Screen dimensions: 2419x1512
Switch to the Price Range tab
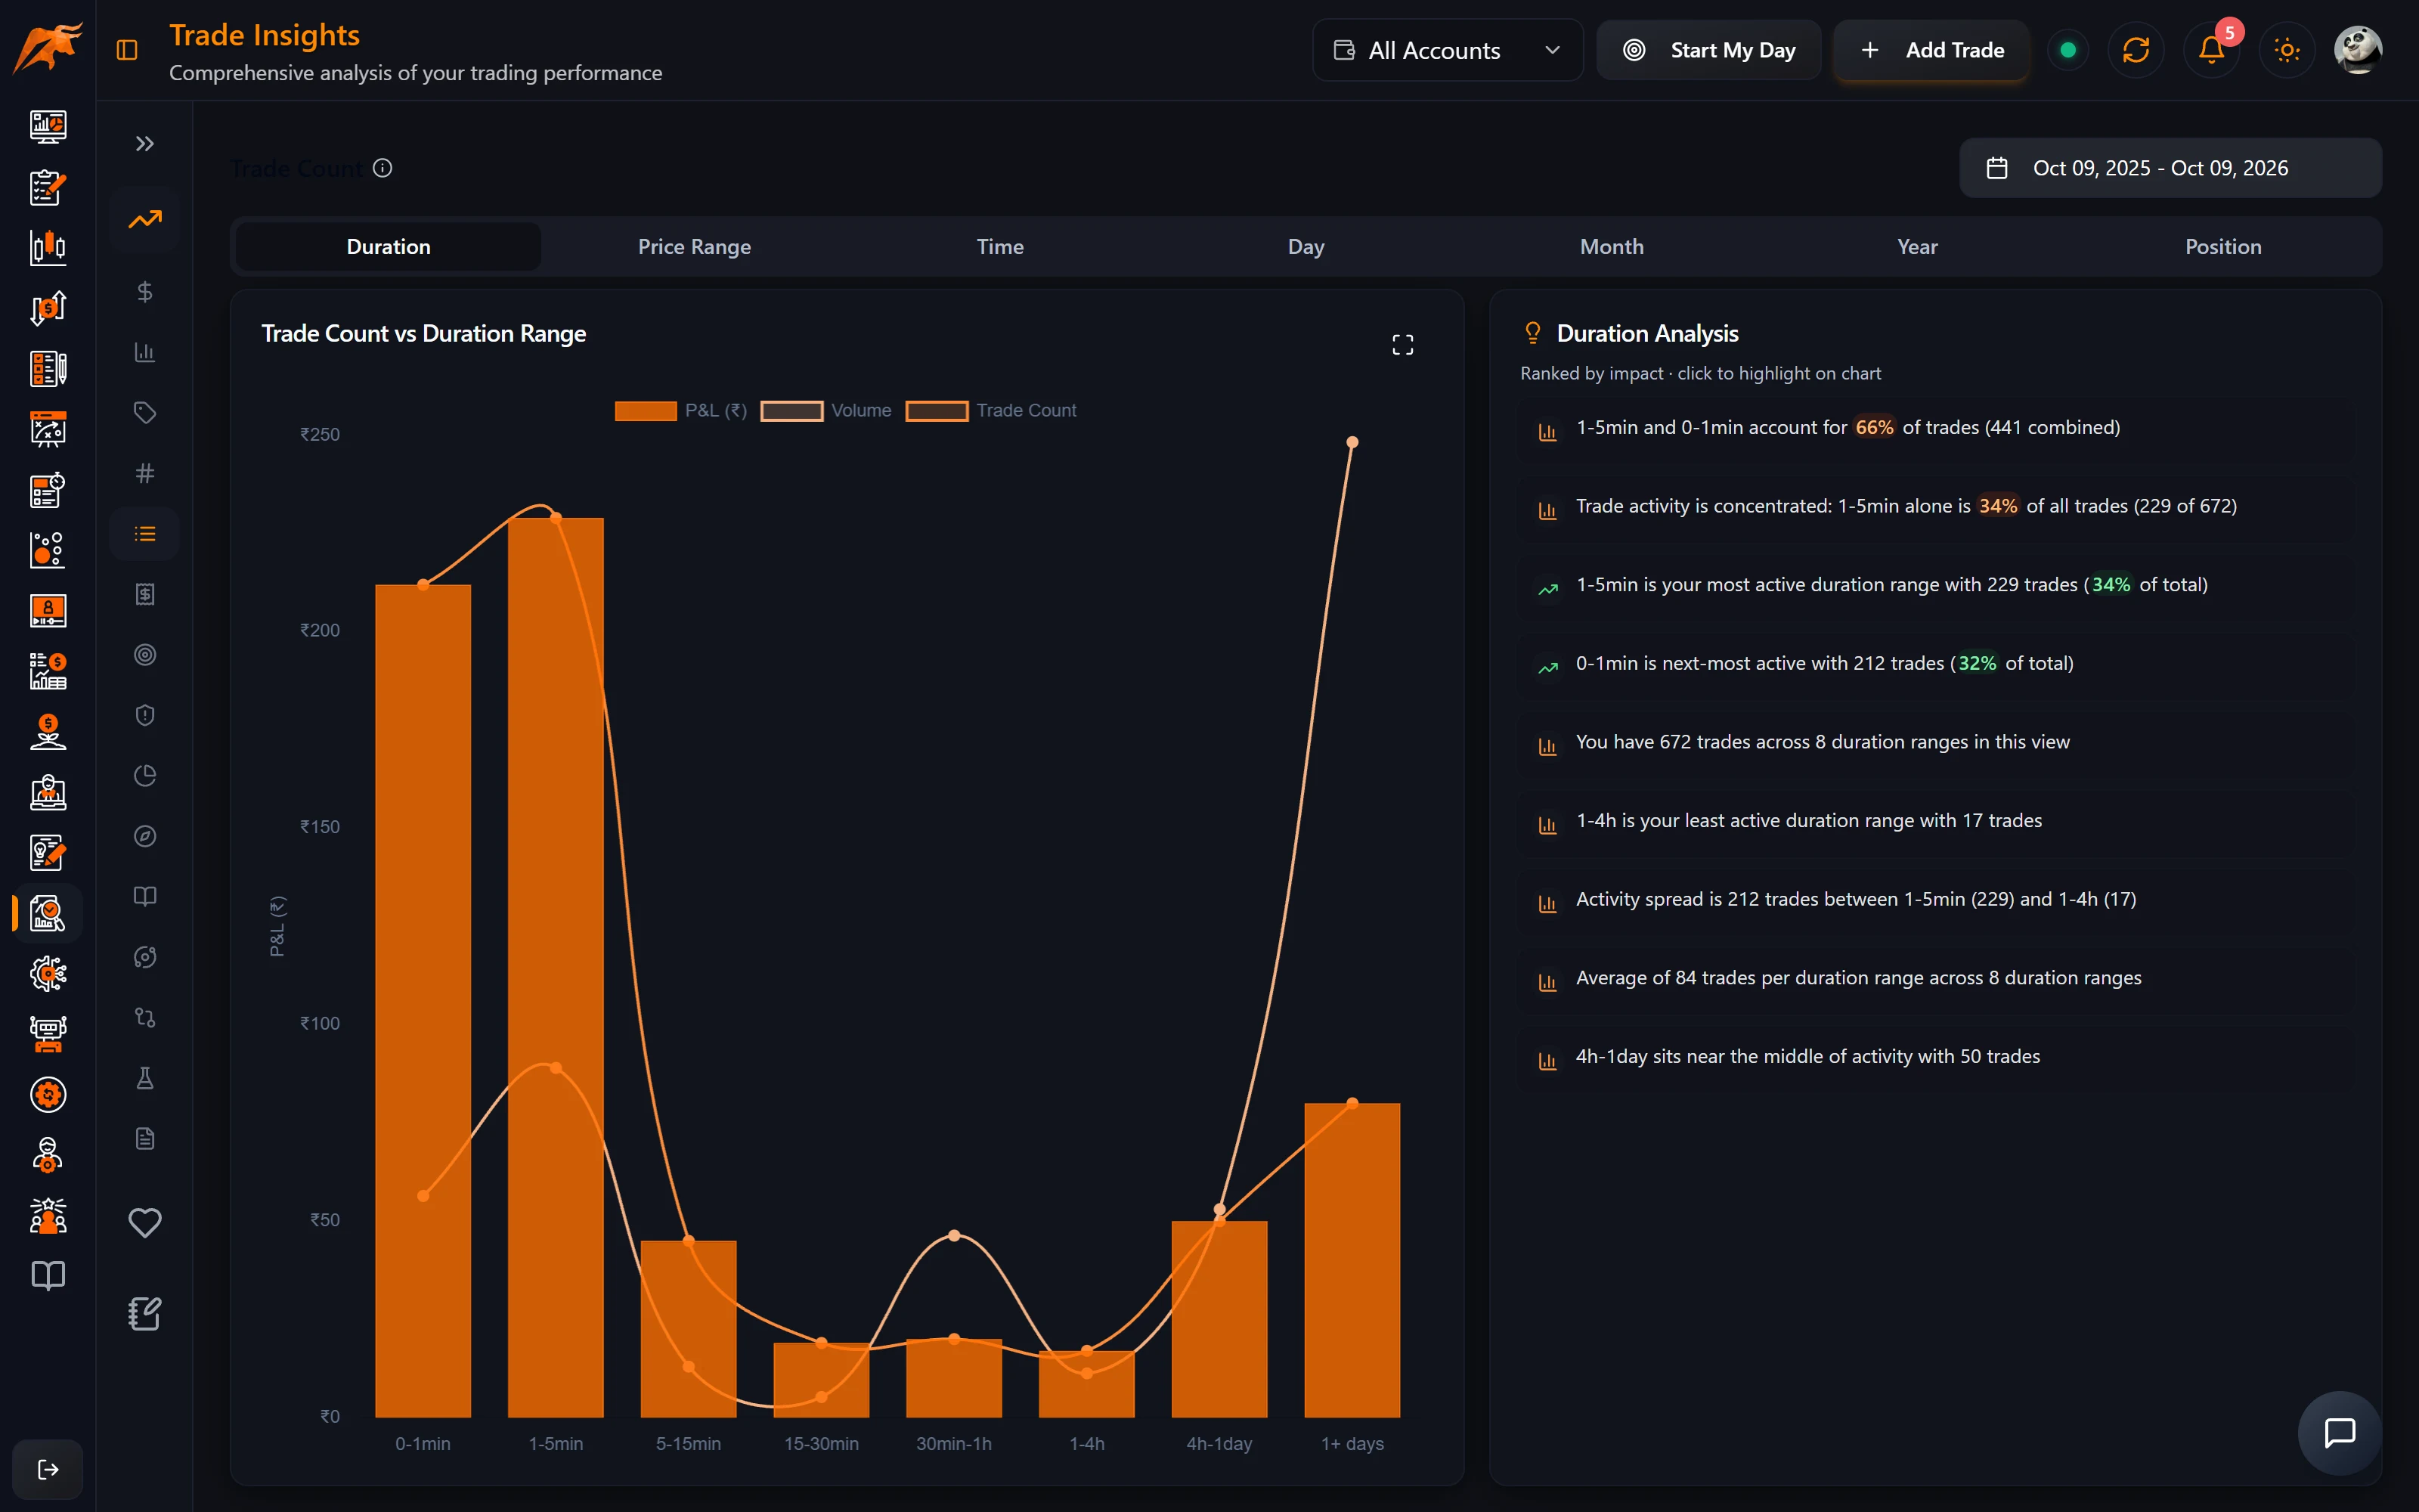(695, 247)
